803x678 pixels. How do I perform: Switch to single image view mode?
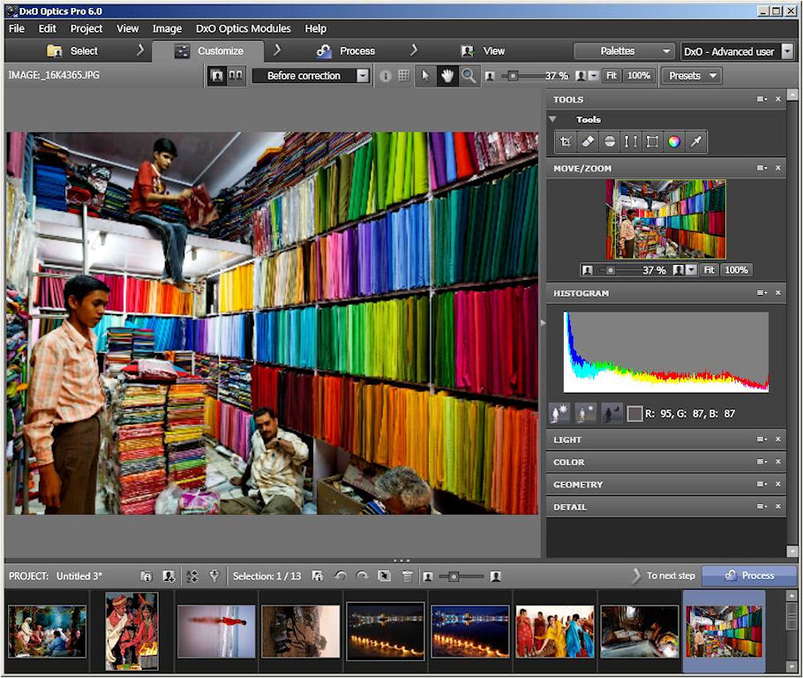pyautogui.click(x=216, y=76)
